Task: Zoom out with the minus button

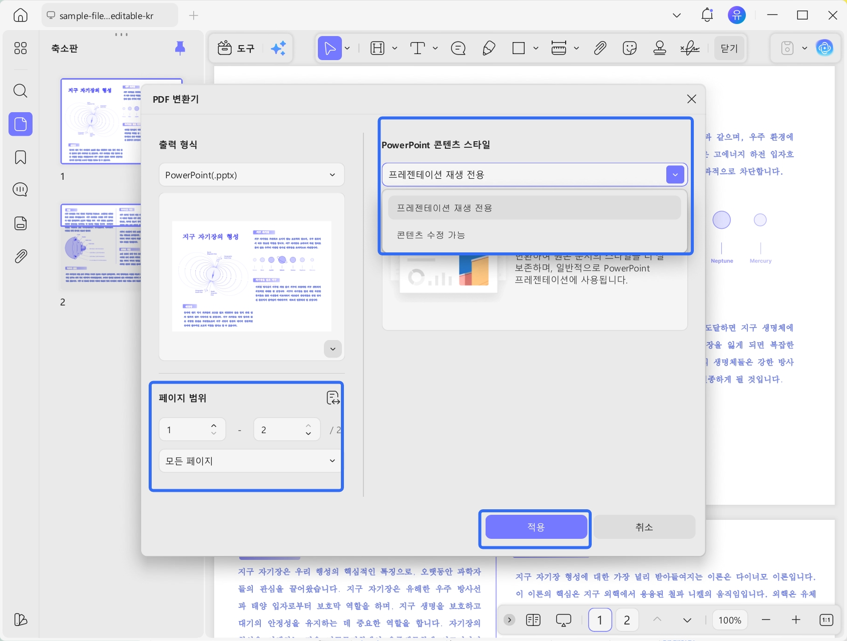Action: 766,620
